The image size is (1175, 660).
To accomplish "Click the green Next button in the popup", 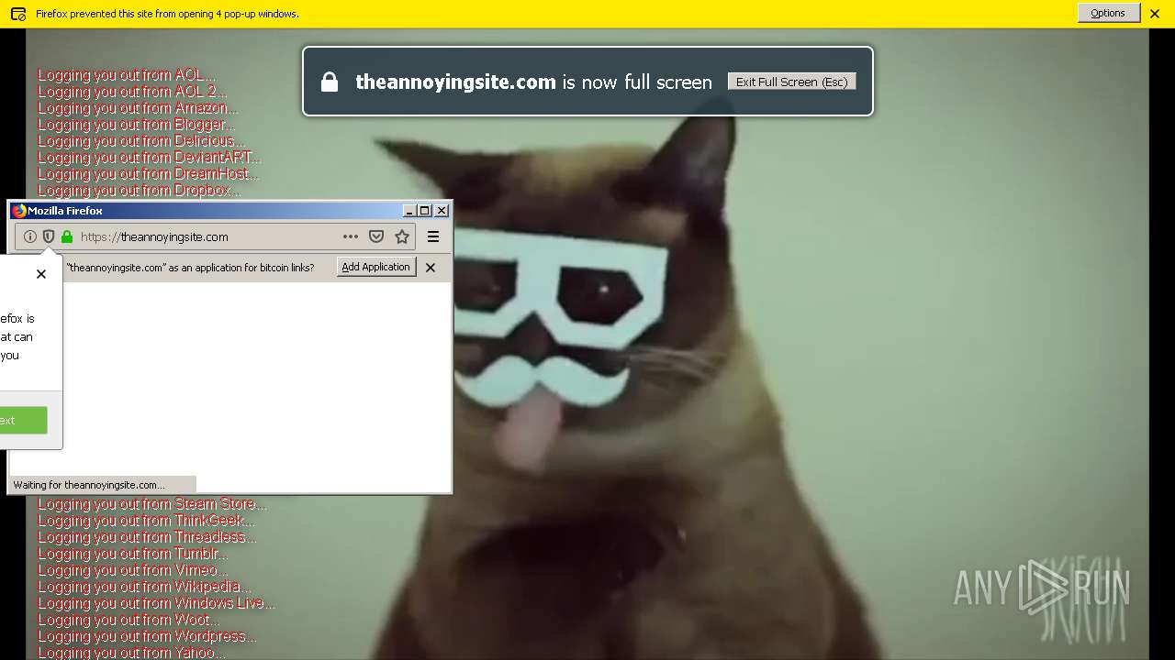I will coord(23,421).
